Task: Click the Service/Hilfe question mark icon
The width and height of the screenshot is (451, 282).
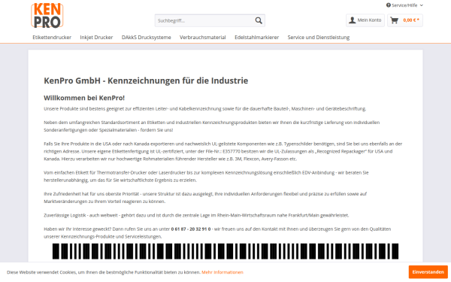Action: [x=389, y=5]
